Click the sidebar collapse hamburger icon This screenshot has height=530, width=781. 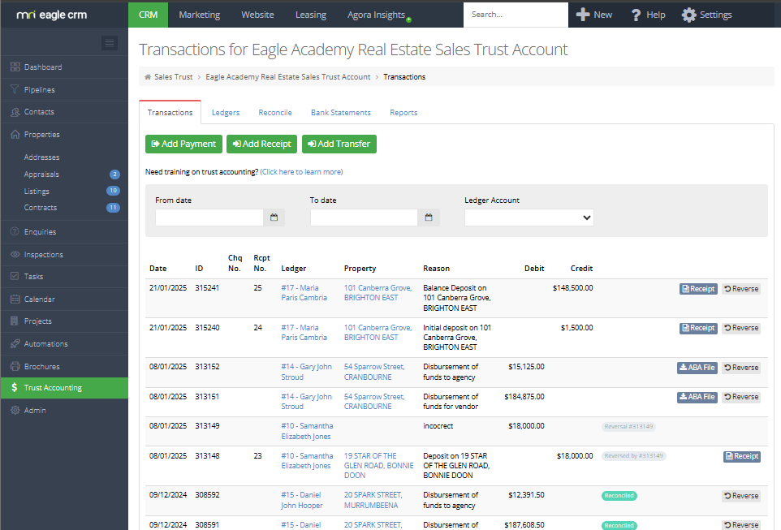click(x=109, y=43)
